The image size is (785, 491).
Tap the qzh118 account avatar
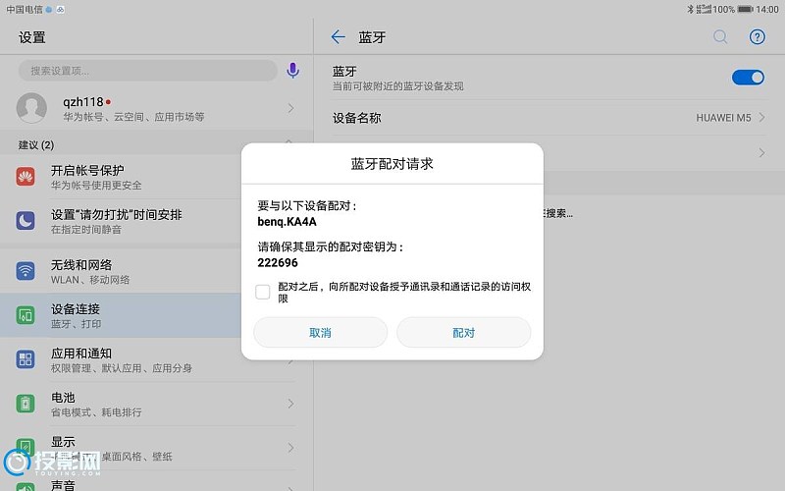click(x=32, y=108)
